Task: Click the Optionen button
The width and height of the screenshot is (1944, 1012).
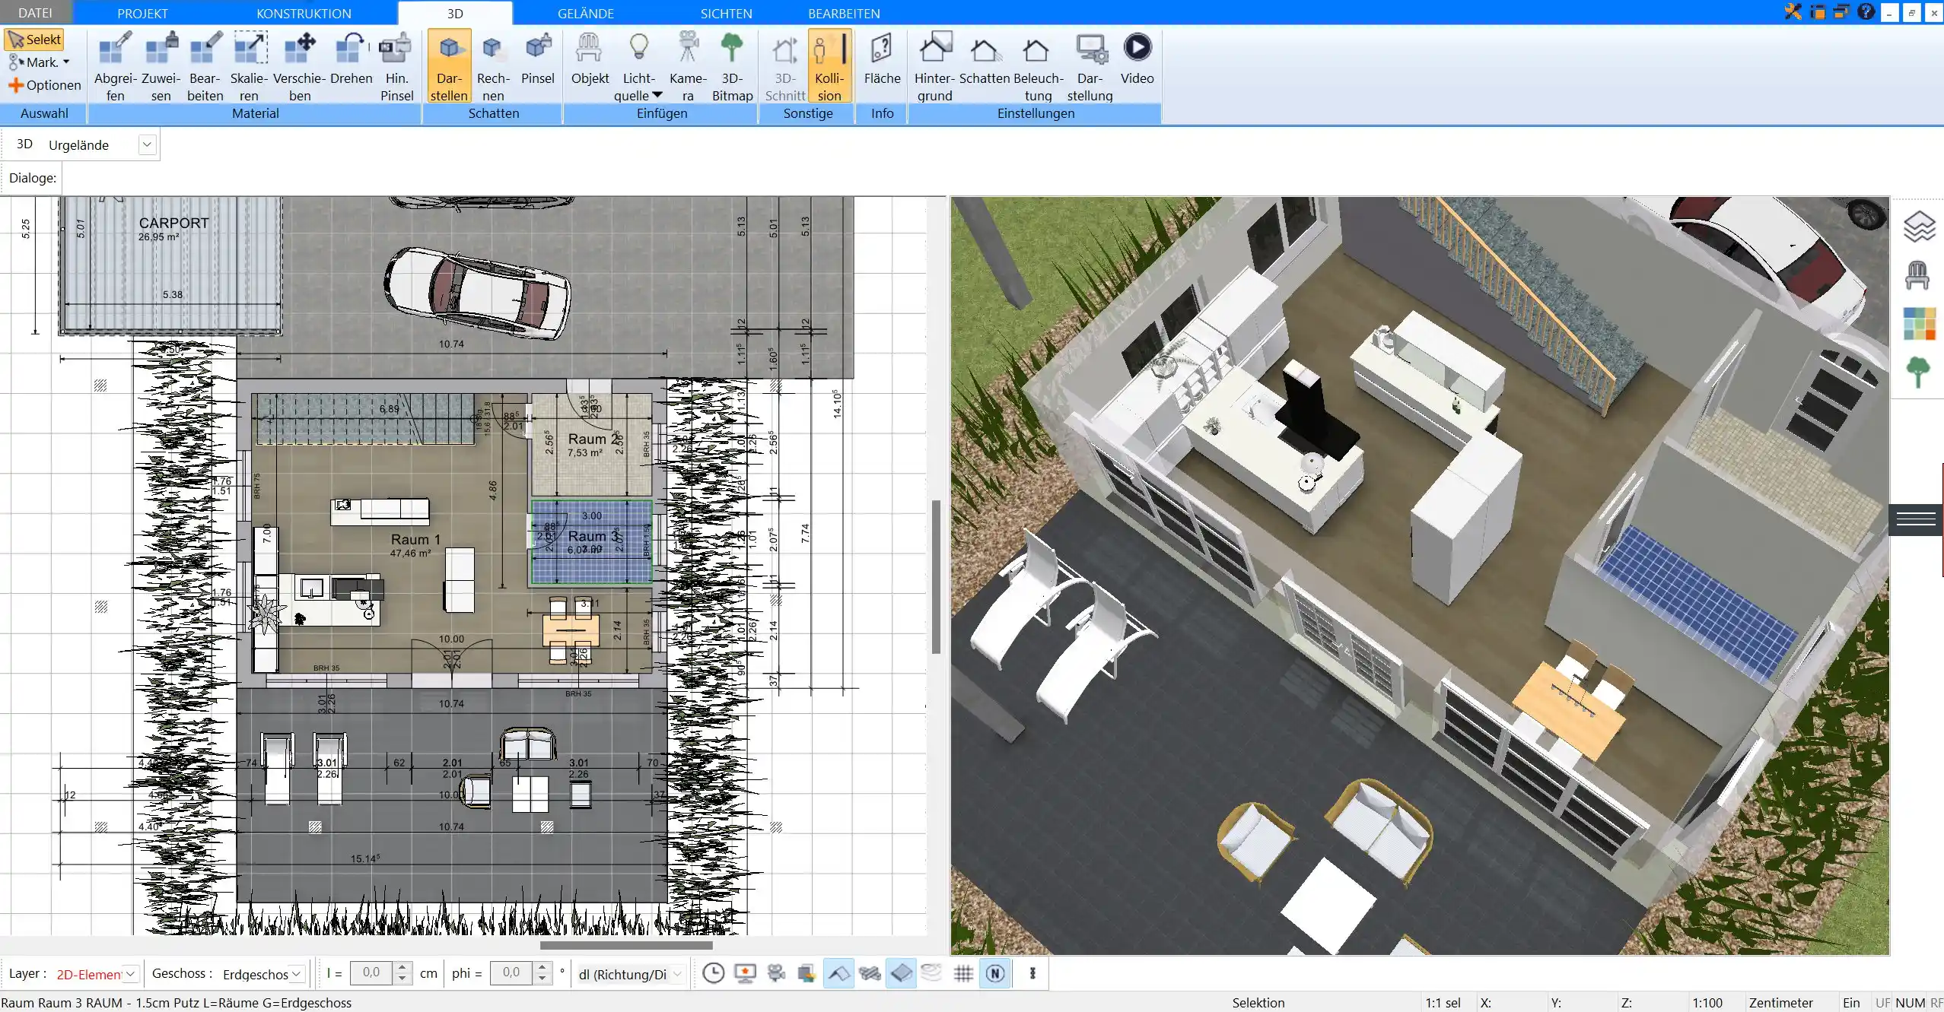Action: tap(44, 85)
